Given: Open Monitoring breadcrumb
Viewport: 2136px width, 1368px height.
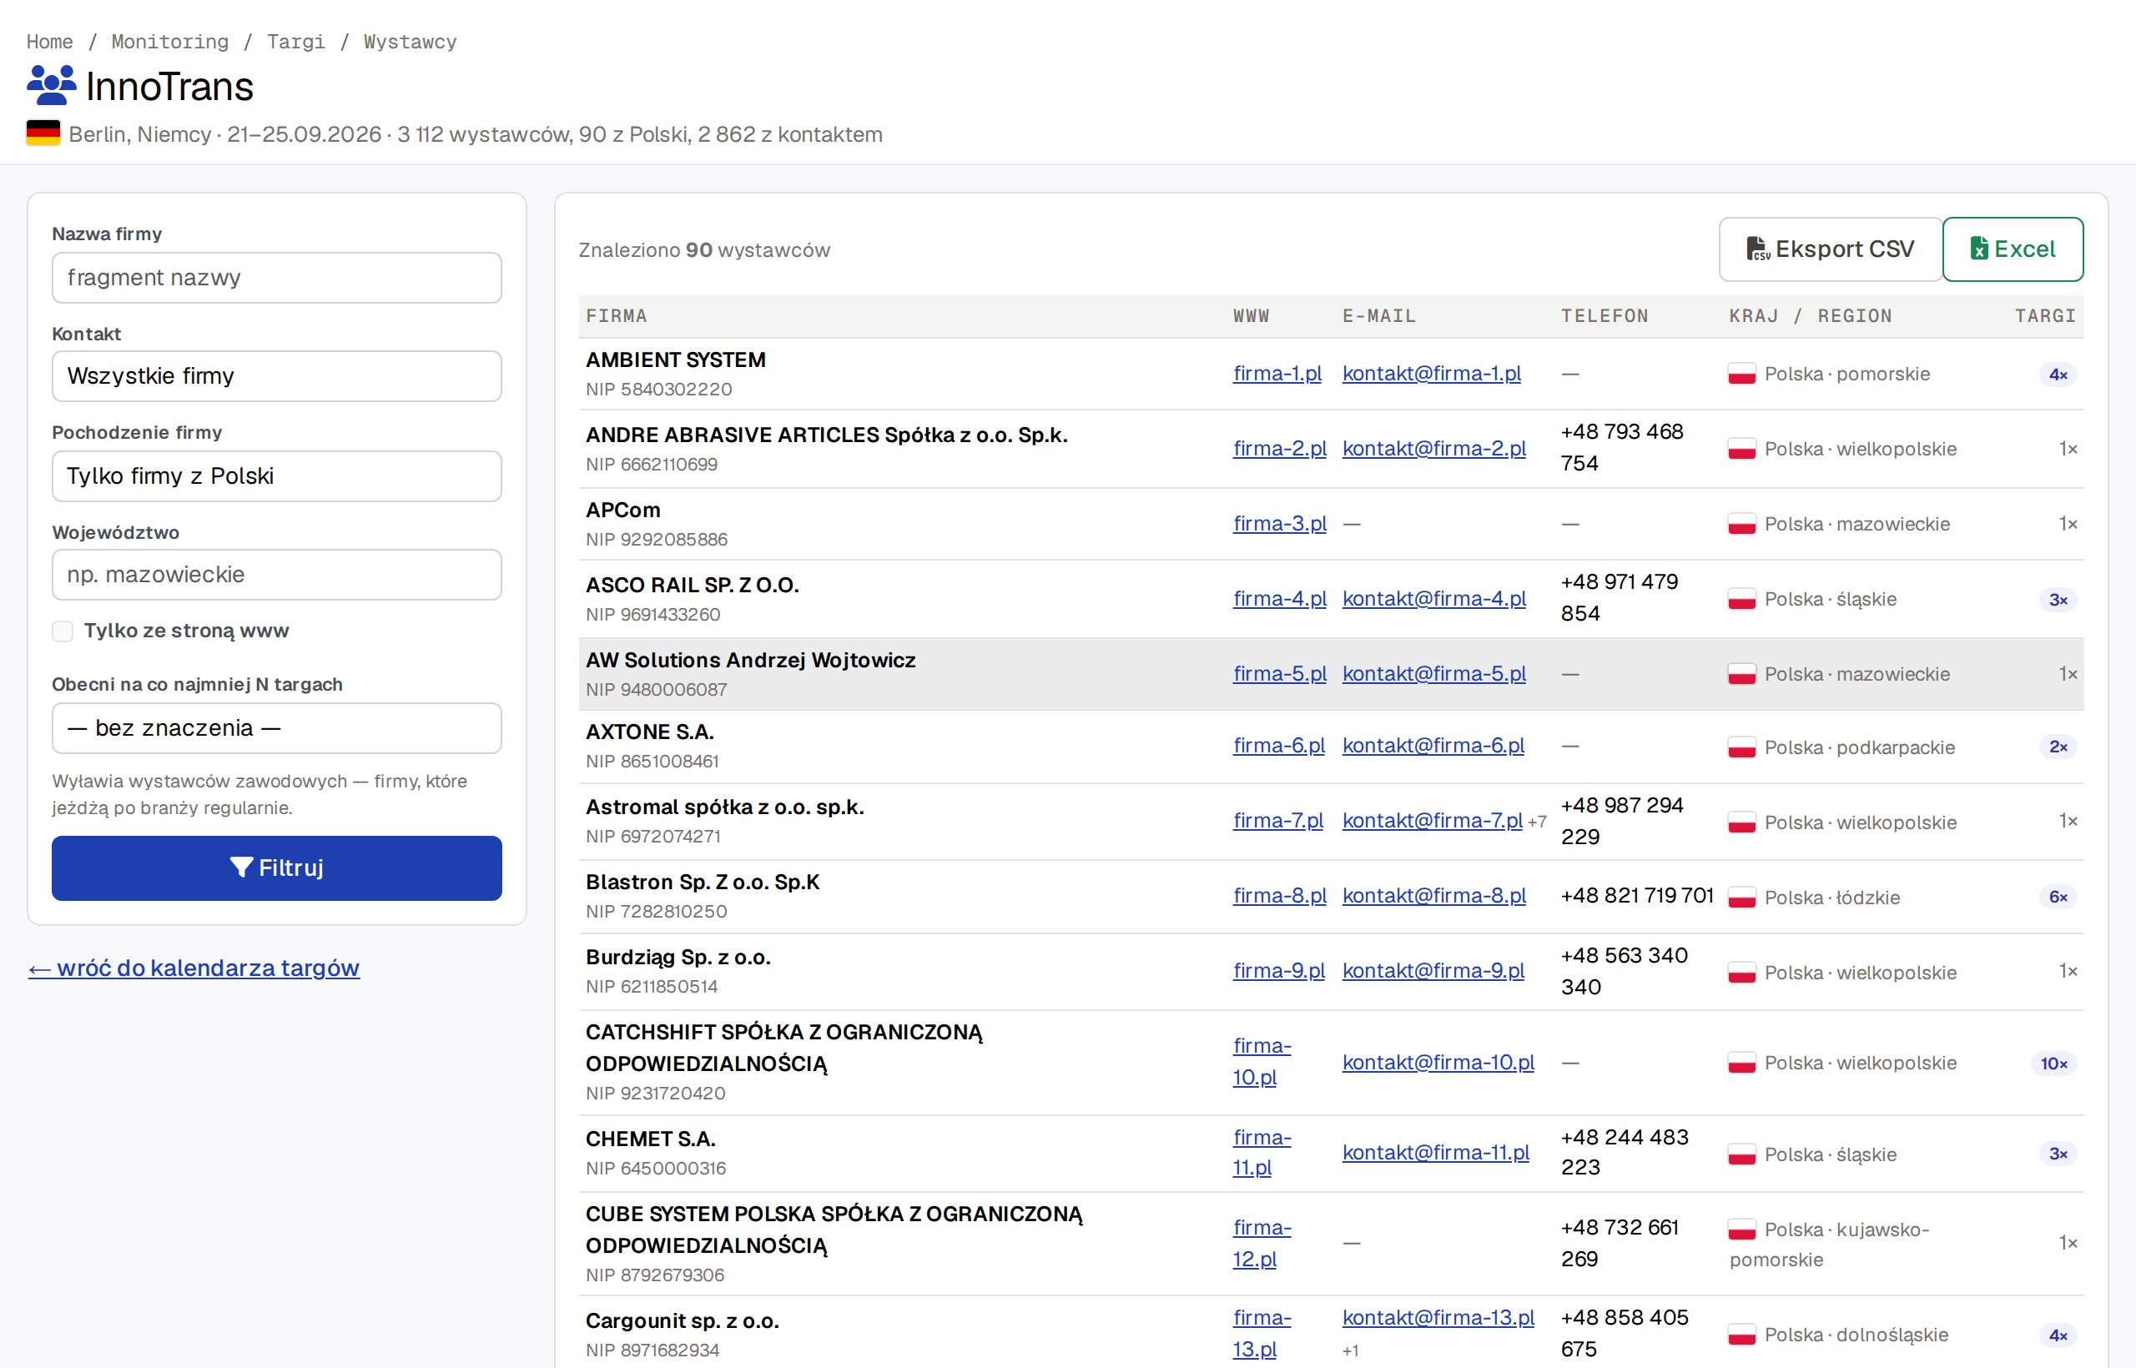Looking at the screenshot, I should (x=169, y=42).
